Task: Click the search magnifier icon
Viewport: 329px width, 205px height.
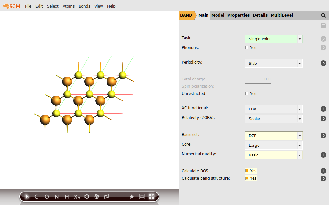Action: (x=323, y=15)
